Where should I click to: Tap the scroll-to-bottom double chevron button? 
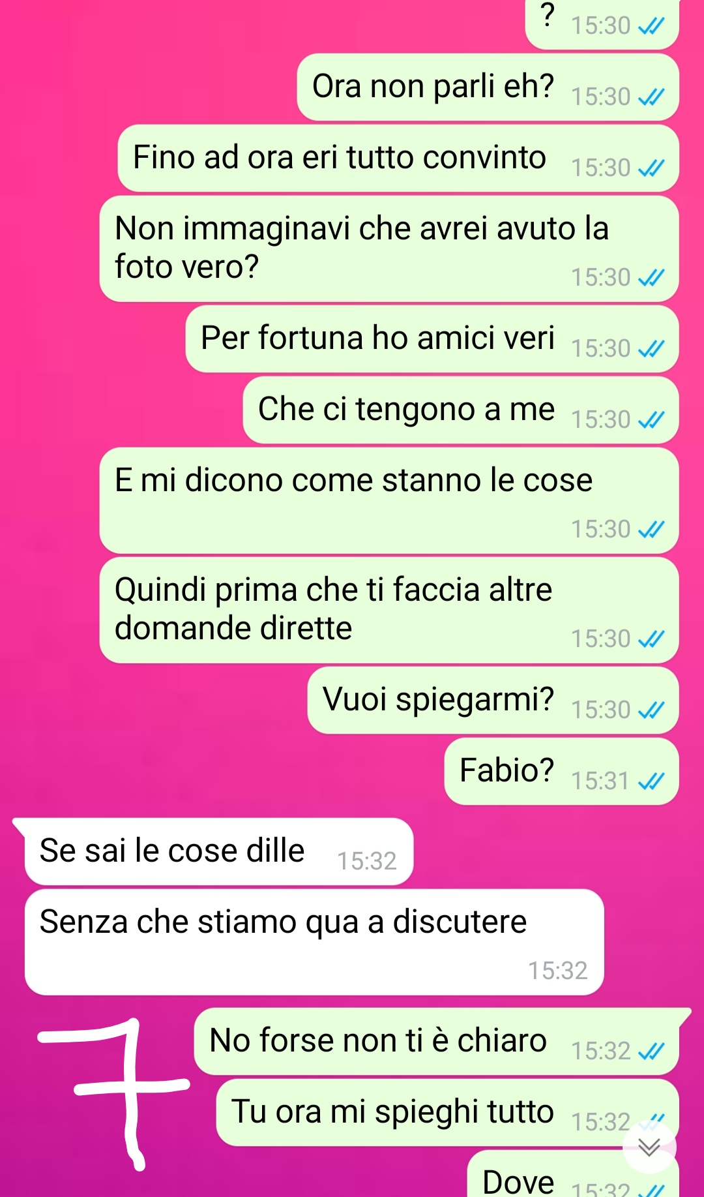click(x=649, y=1146)
